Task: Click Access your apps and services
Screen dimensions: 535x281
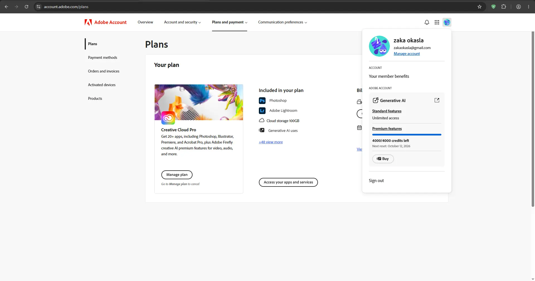Action: point(288,182)
